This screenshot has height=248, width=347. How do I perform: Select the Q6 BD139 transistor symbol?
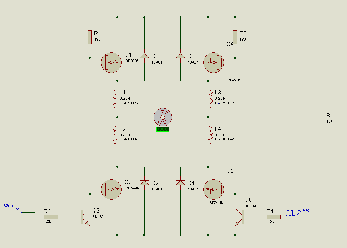click(240, 217)
